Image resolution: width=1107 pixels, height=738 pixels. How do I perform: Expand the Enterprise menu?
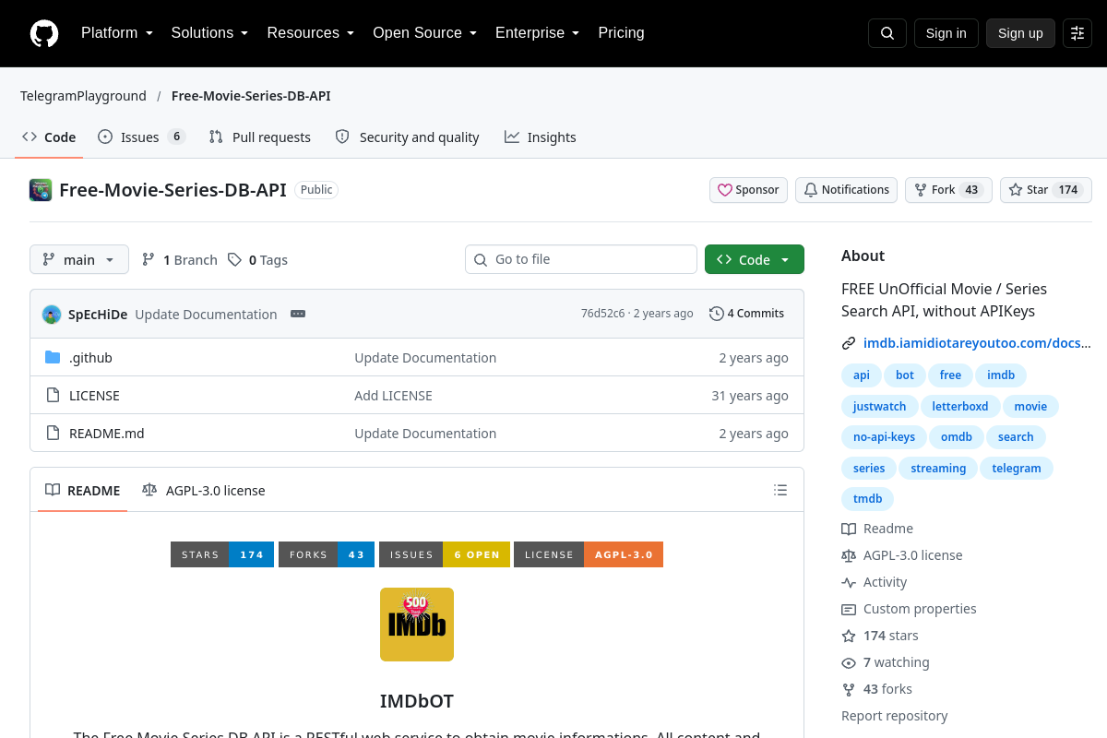coord(538,33)
